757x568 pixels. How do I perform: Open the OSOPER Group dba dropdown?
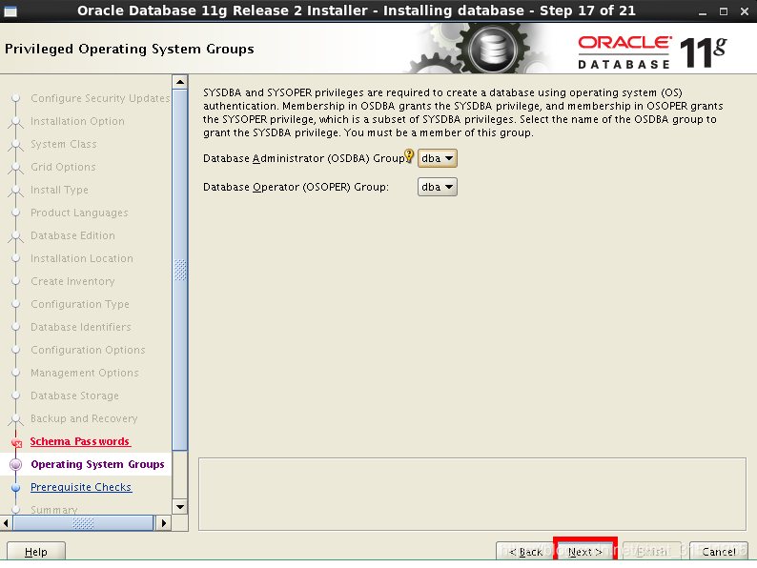[437, 187]
